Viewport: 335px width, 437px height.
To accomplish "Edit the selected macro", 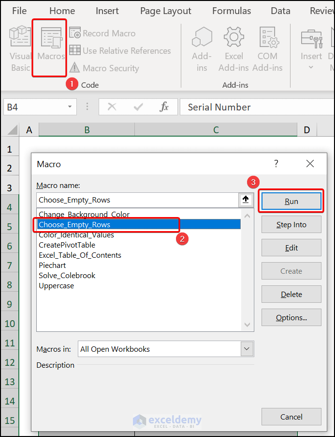I will 291,248.
